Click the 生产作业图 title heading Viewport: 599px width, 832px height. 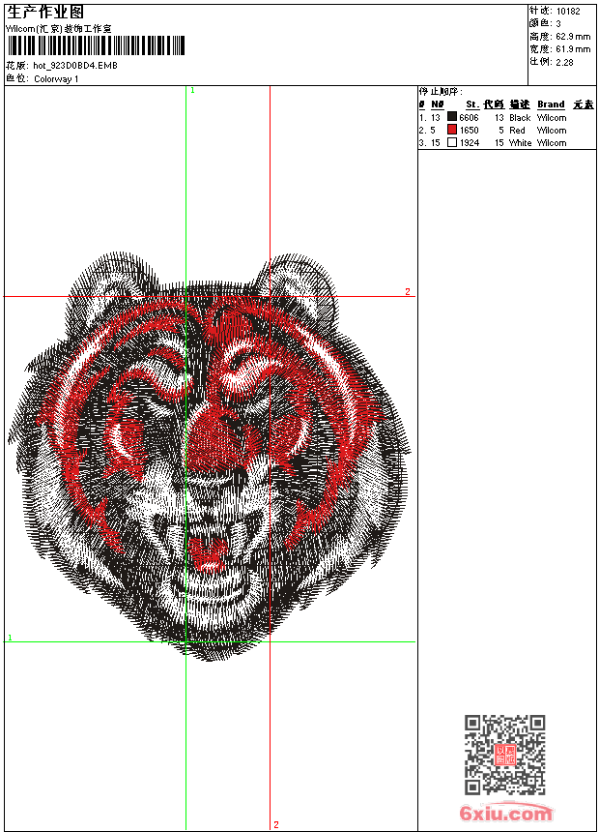[45, 12]
